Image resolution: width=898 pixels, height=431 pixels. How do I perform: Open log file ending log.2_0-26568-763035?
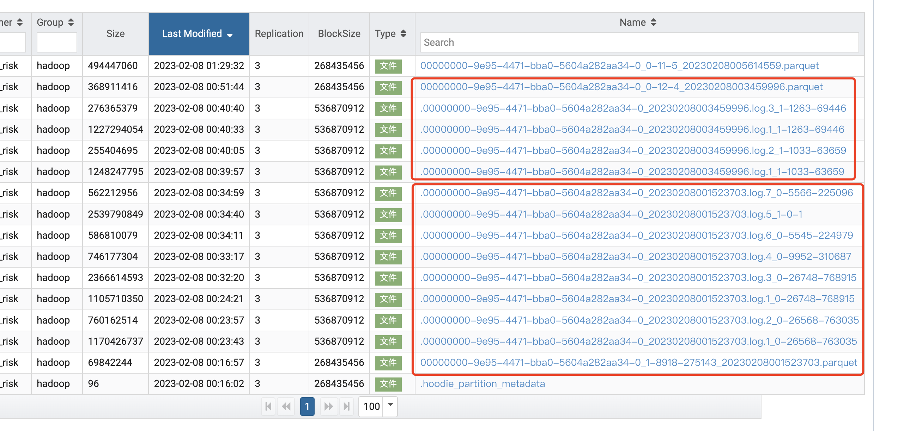(x=639, y=320)
